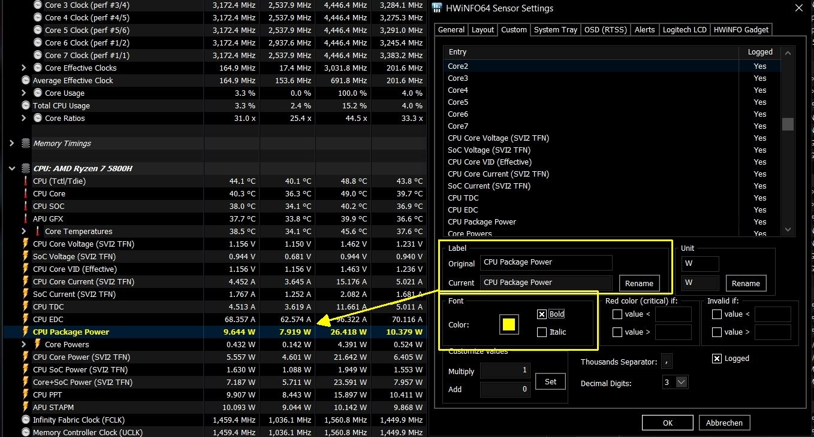Click the thermometer icon beside CPU (Tctl/Tdie)
This screenshot has width=814, height=437.
tap(25, 181)
